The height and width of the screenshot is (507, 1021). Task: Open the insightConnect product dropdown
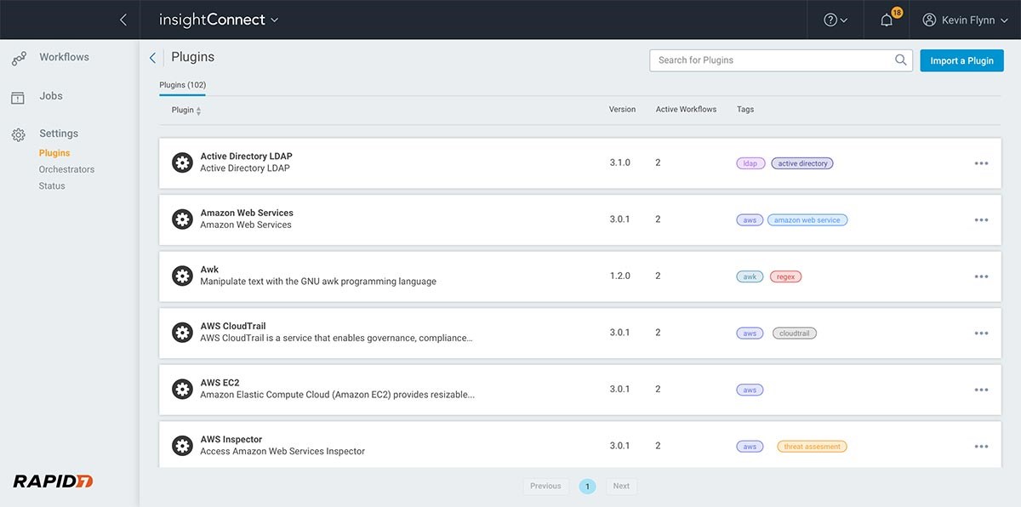tap(219, 20)
